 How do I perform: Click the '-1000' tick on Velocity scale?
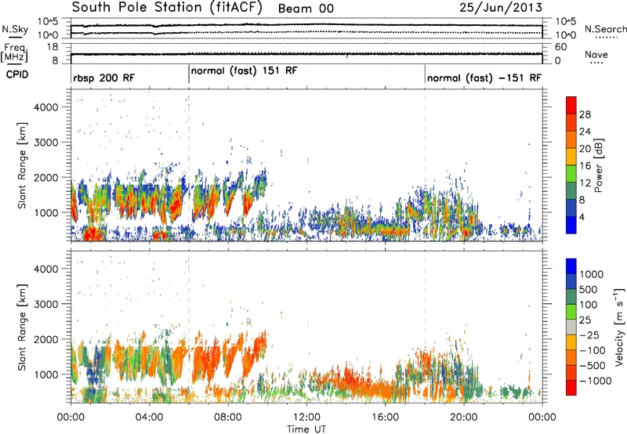coord(595,381)
